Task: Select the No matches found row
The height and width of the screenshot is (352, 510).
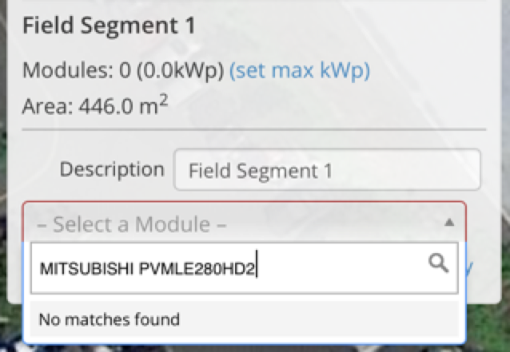Action: [x=245, y=319]
